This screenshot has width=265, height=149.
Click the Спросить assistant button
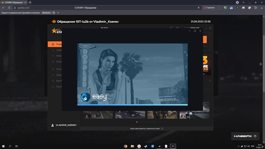coord(210,8)
